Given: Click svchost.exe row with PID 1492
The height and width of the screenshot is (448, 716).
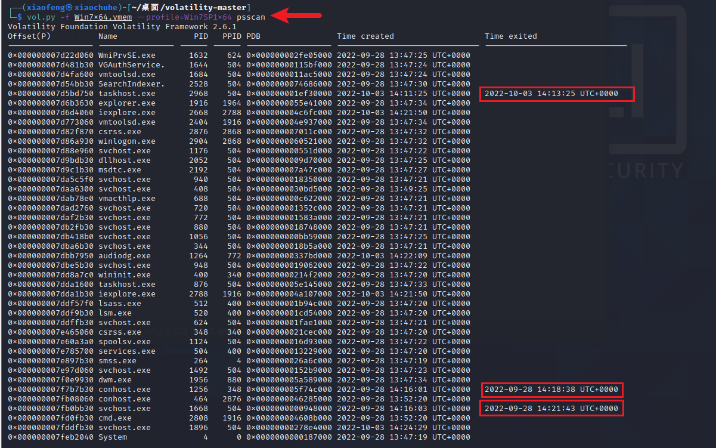Looking at the screenshot, I should click(x=239, y=370).
